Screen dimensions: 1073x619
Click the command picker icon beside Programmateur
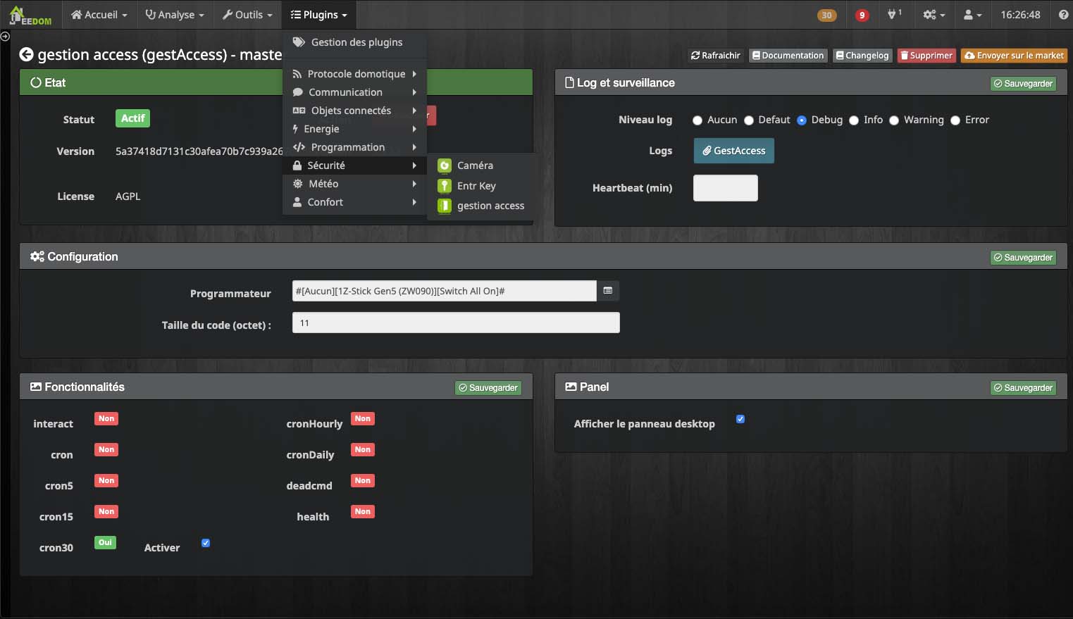(x=608, y=291)
